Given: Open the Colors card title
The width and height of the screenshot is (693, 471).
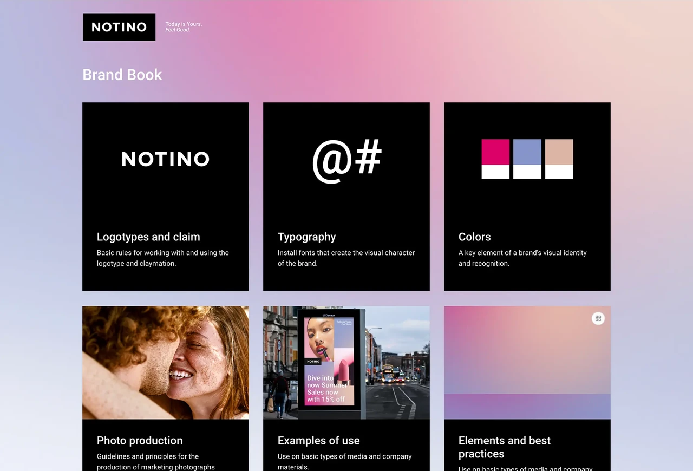Looking at the screenshot, I should click(474, 237).
